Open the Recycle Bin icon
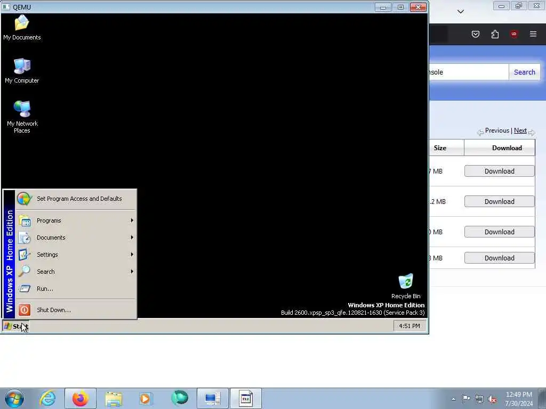This screenshot has height=409, width=546. pos(406,286)
